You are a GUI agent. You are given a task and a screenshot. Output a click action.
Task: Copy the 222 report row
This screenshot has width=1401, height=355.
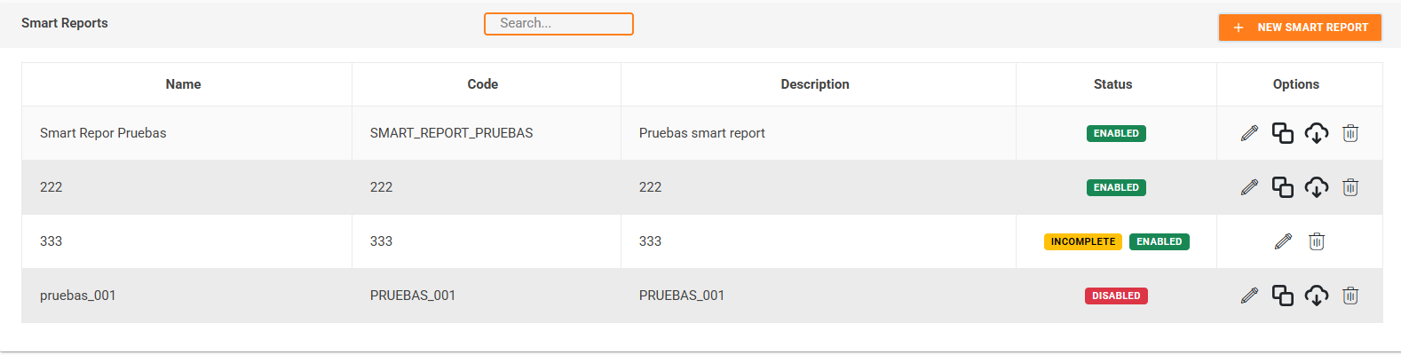click(1283, 187)
